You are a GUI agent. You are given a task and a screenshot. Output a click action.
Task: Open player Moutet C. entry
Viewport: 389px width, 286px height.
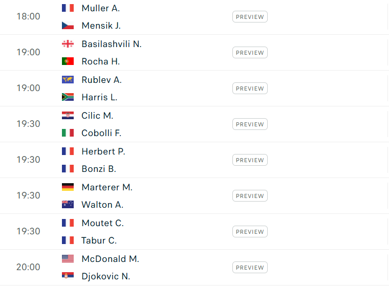pos(103,223)
